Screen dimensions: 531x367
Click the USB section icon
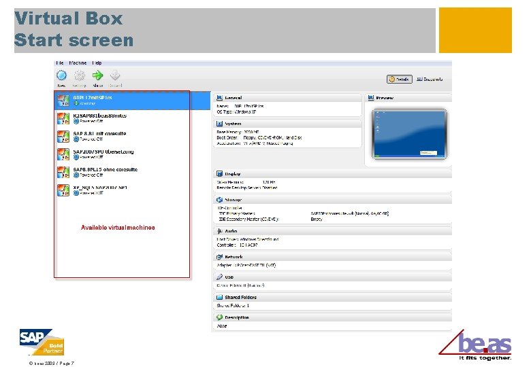[219, 277]
